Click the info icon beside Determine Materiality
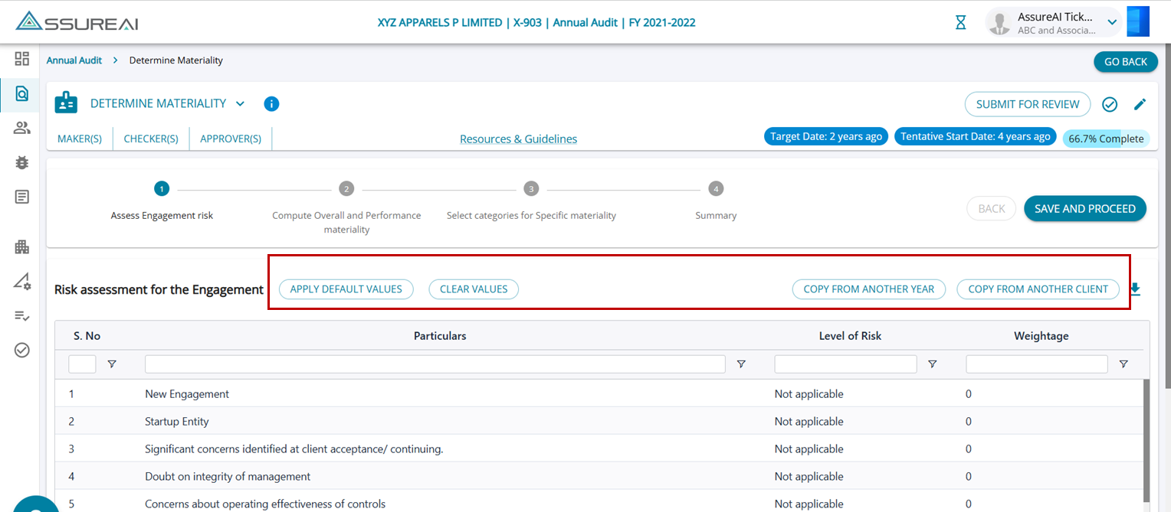Image resolution: width=1171 pixels, height=512 pixels. tap(271, 103)
